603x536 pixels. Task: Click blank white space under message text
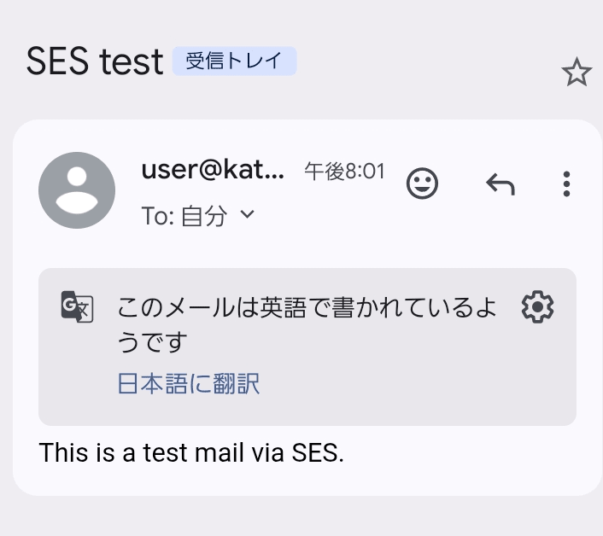301,481
